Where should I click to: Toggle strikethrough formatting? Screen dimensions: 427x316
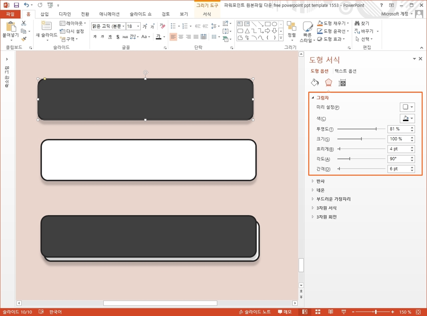point(125,37)
